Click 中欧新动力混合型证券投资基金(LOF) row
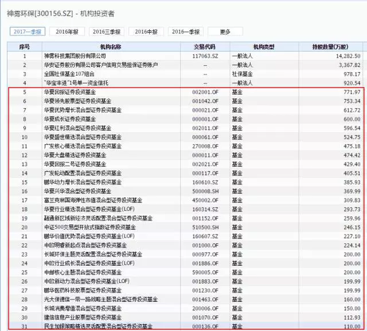This screenshot has width=367, height=331. point(185,282)
